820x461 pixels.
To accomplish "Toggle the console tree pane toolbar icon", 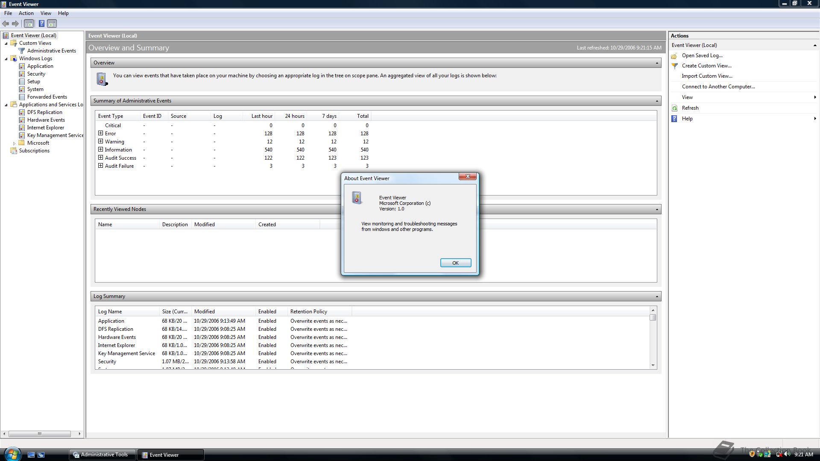I will pyautogui.click(x=29, y=24).
